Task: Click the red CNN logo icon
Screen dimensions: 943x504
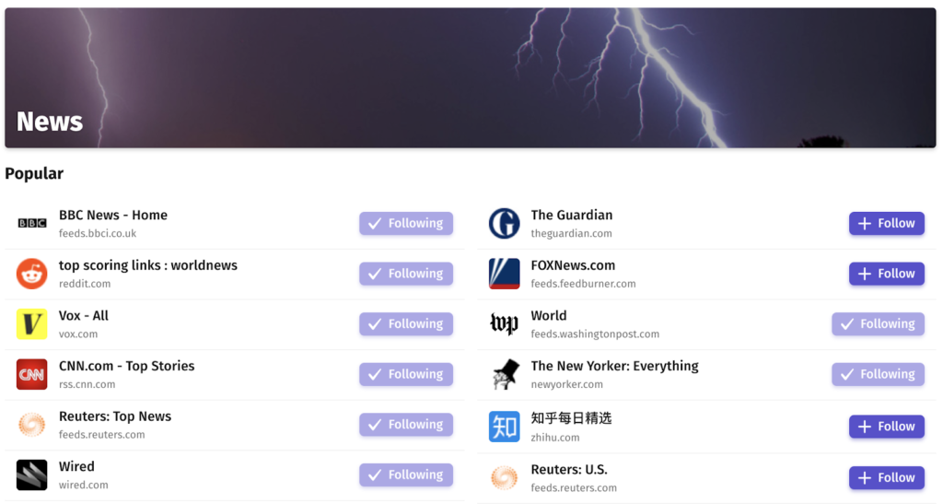Action: pos(32,374)
